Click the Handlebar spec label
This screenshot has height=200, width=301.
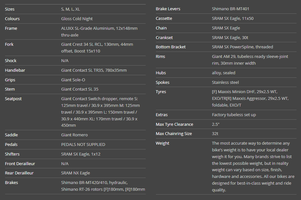tap(15, 70)
